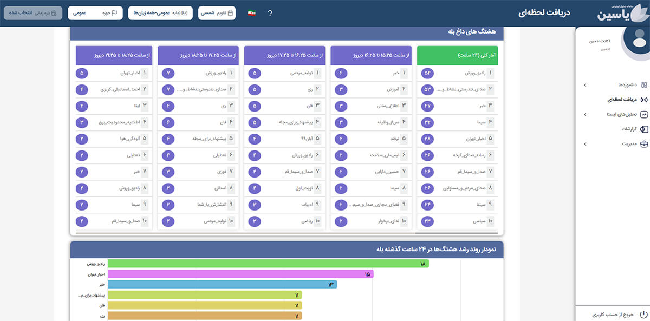
Task: Expand the static analyses (تحلیل‌های ایستا) chevron
Action: (584, 115)
